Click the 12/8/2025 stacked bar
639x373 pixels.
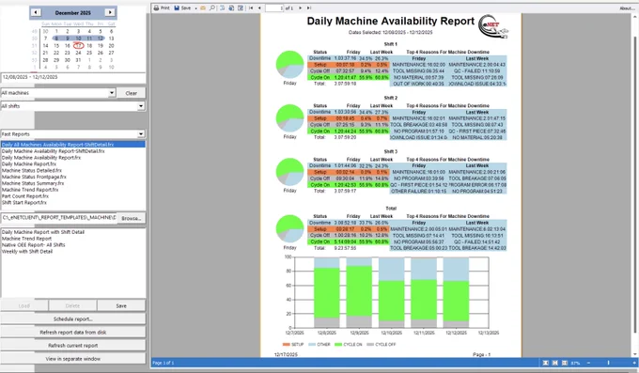click(327, 292)
